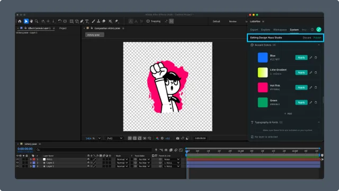Click the pencil edit icon for Green
This screenshot has width=339, height=191.
(x=311, y=102)
